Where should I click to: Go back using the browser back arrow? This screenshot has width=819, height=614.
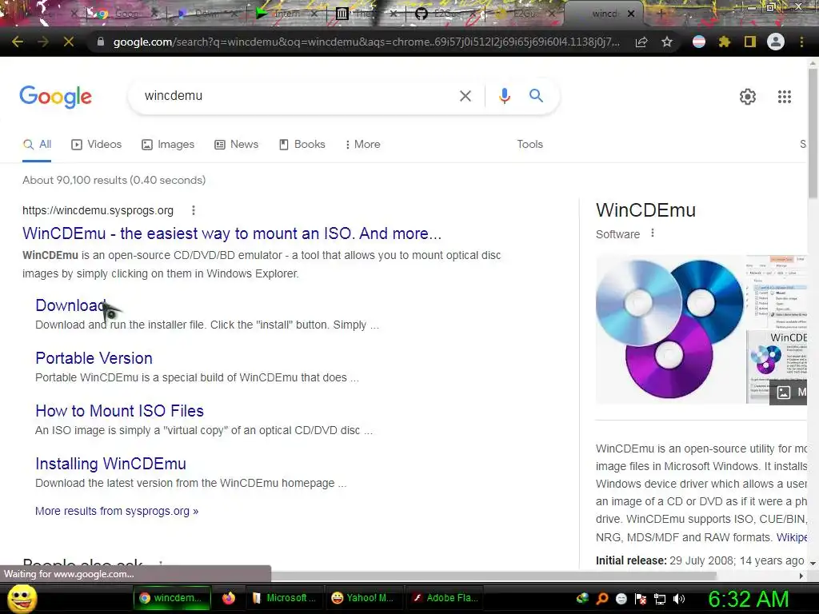tap(18, 42)
